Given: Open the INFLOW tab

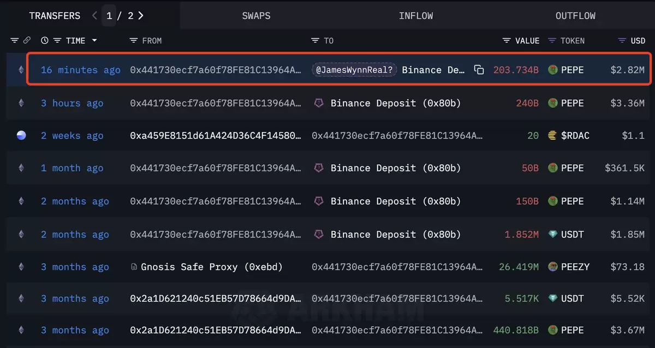Looking at the screenshot, I should (x=416, y=16).
